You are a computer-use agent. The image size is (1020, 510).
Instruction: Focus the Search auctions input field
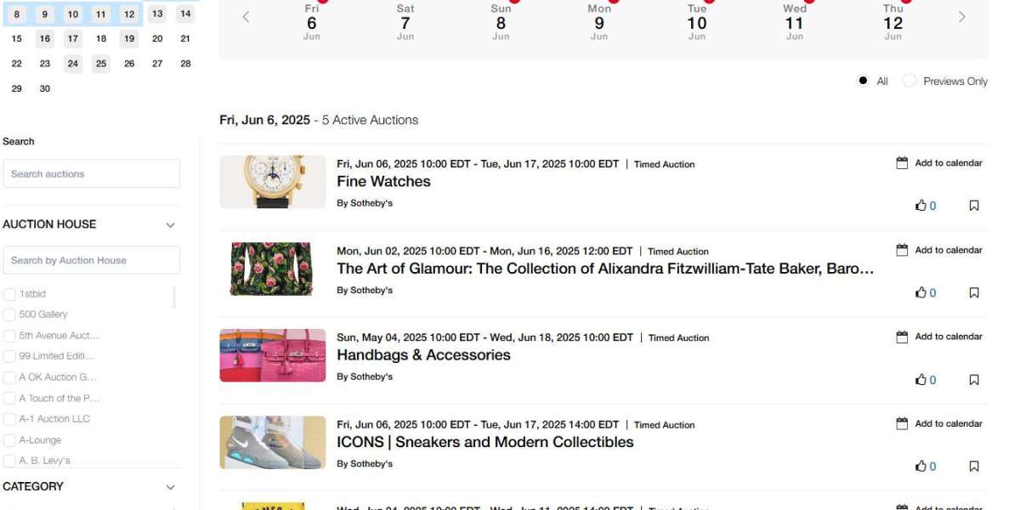pos(92,173)
